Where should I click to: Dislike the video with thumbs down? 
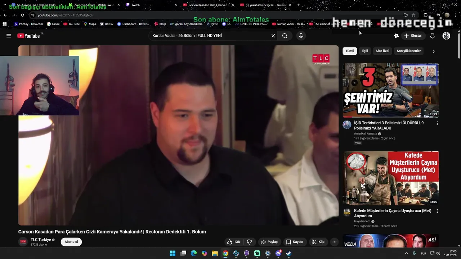pyautogui.click(x=249, y=242)
